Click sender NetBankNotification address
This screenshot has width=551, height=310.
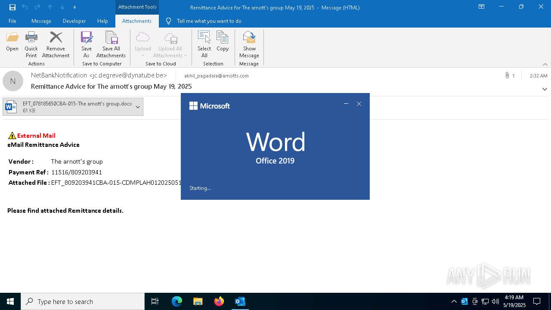[99, 75]
